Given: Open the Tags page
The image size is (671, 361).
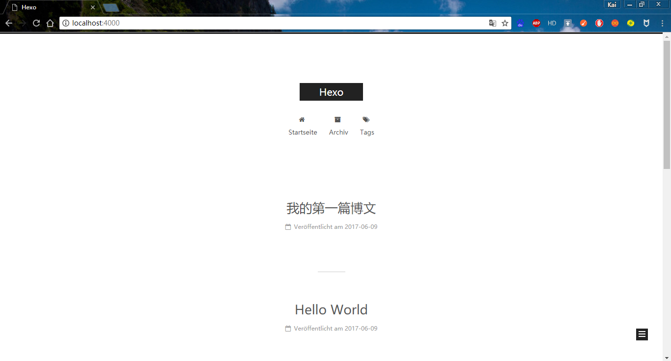Looking at the screenshot, I should pyautogui.click(x=367, y=132).
